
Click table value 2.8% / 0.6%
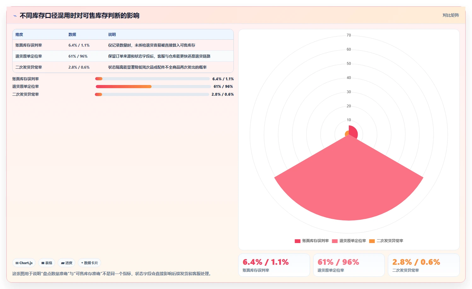coord(79,67)
